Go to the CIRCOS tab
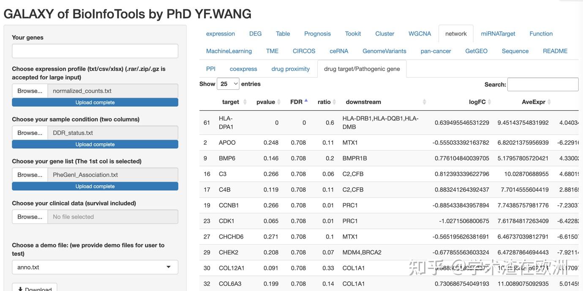 click(304, 51)
